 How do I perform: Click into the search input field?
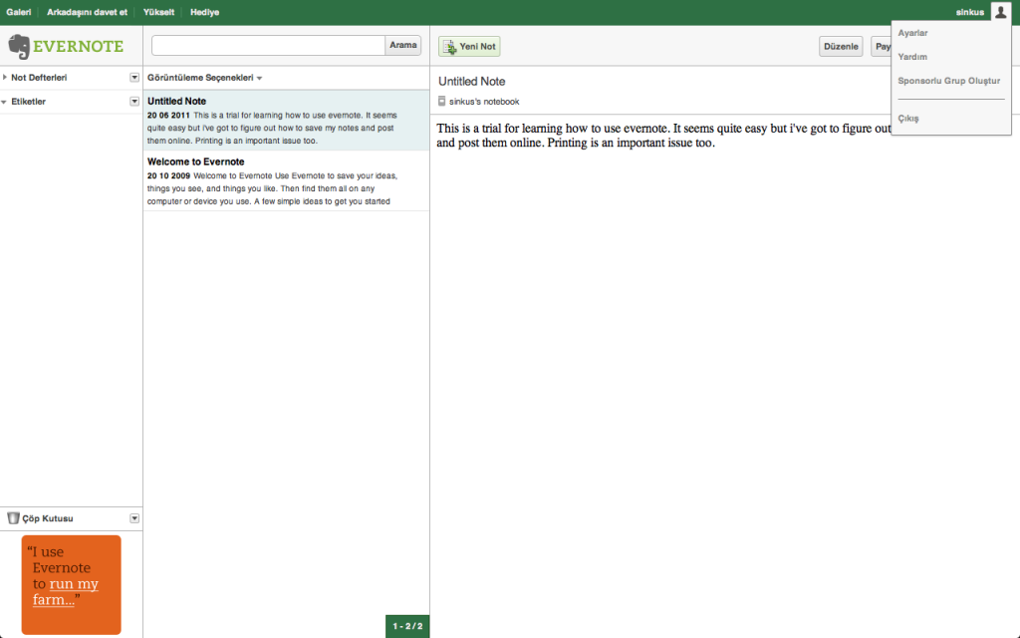tap(268, 46)
